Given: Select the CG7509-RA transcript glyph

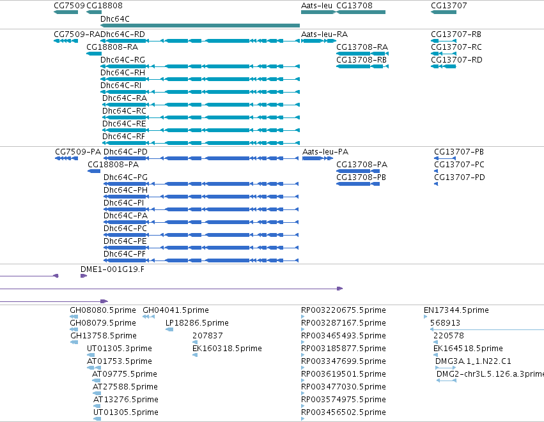Looking at the screenshot, I should click(66, 41).
